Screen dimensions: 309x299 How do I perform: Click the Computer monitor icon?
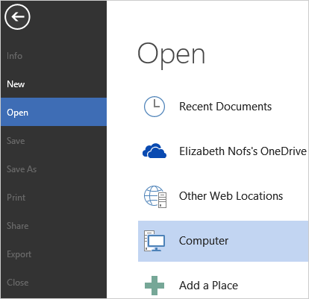click(154, 241)
